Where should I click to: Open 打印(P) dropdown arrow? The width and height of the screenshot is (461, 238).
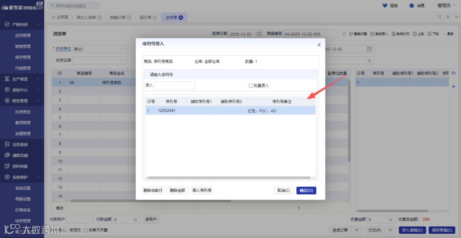click(x=391, y=230)
